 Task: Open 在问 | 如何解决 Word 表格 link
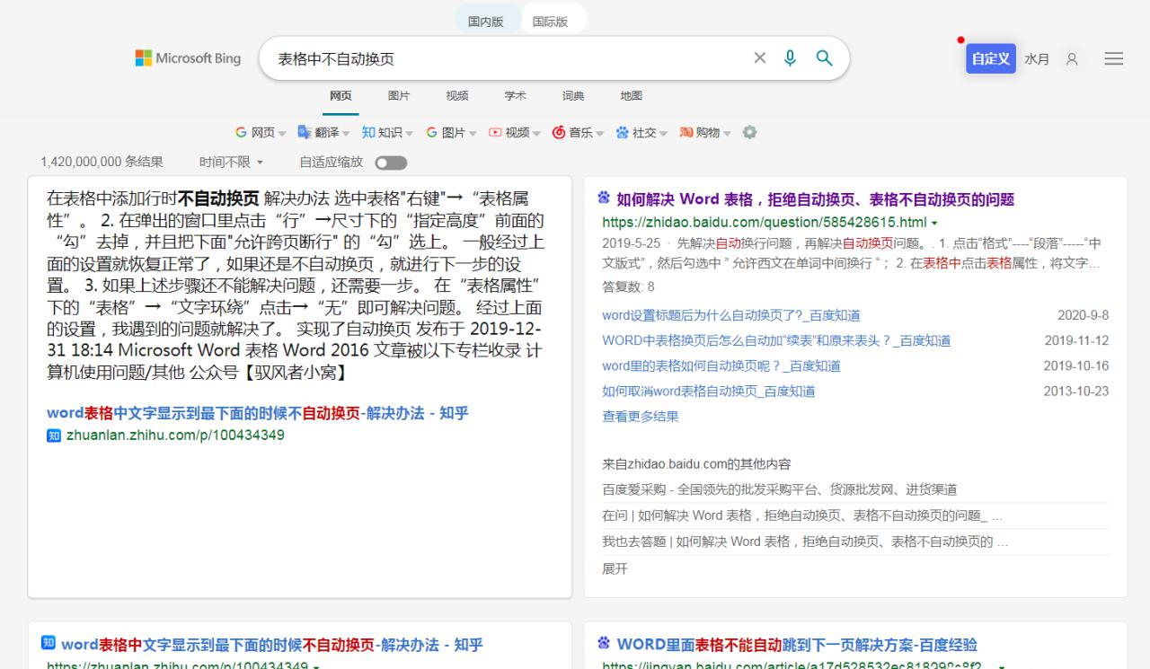(802, 515)
